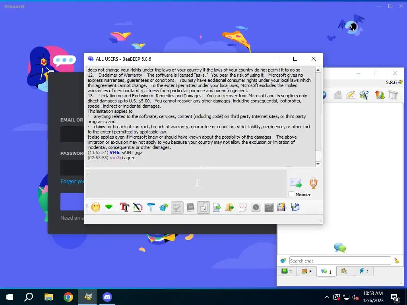Toggle the ABC spell checking button
The height and width of the screenshot is (305, 407).
click(177, 207)
